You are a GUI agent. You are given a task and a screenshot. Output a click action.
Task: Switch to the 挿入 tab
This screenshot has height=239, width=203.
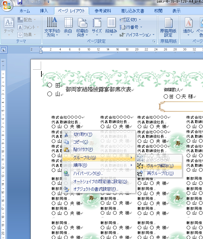(44, 11)
